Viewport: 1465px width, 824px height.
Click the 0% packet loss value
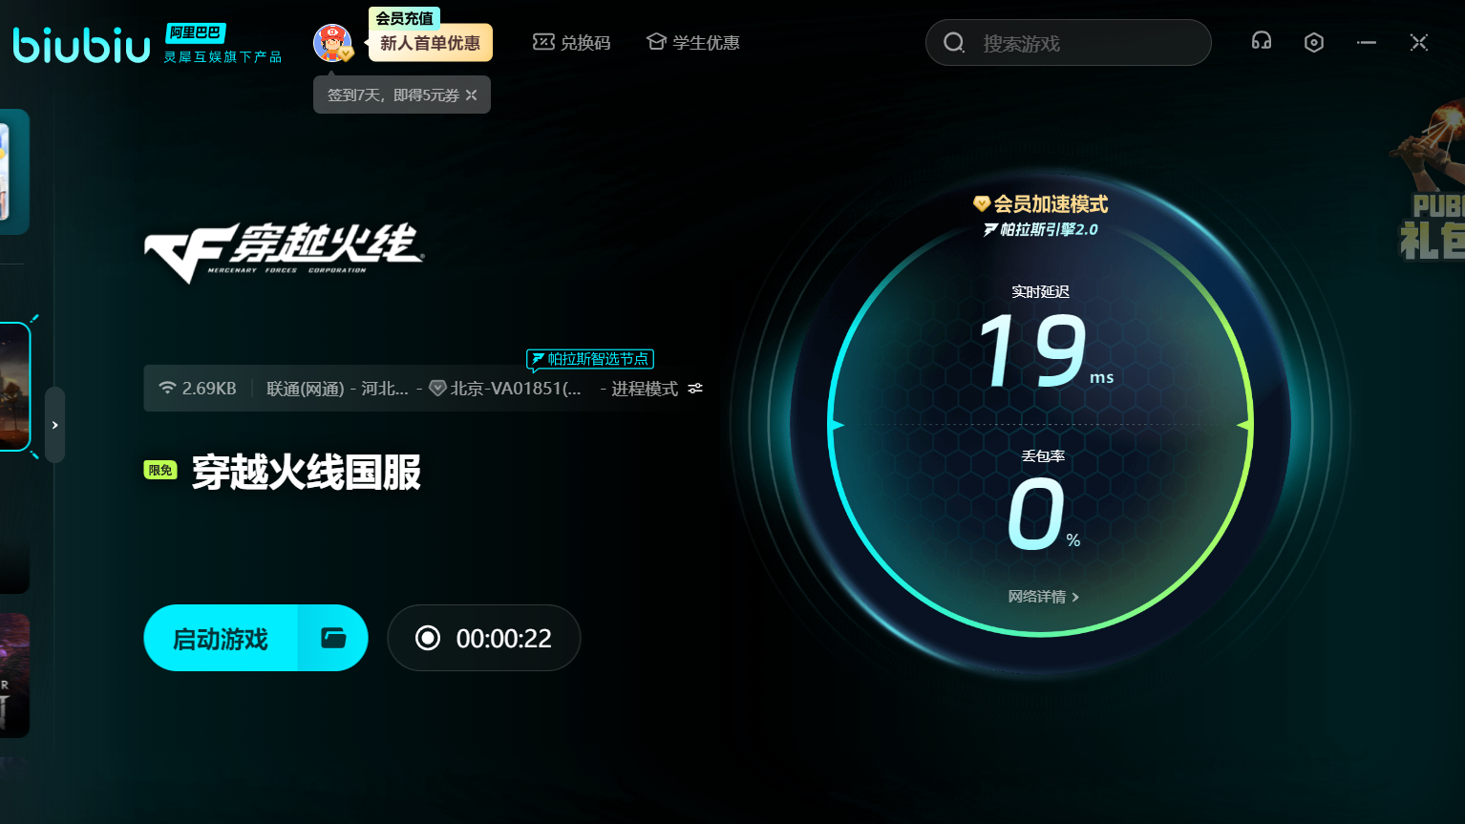[x=1044, y=516]
